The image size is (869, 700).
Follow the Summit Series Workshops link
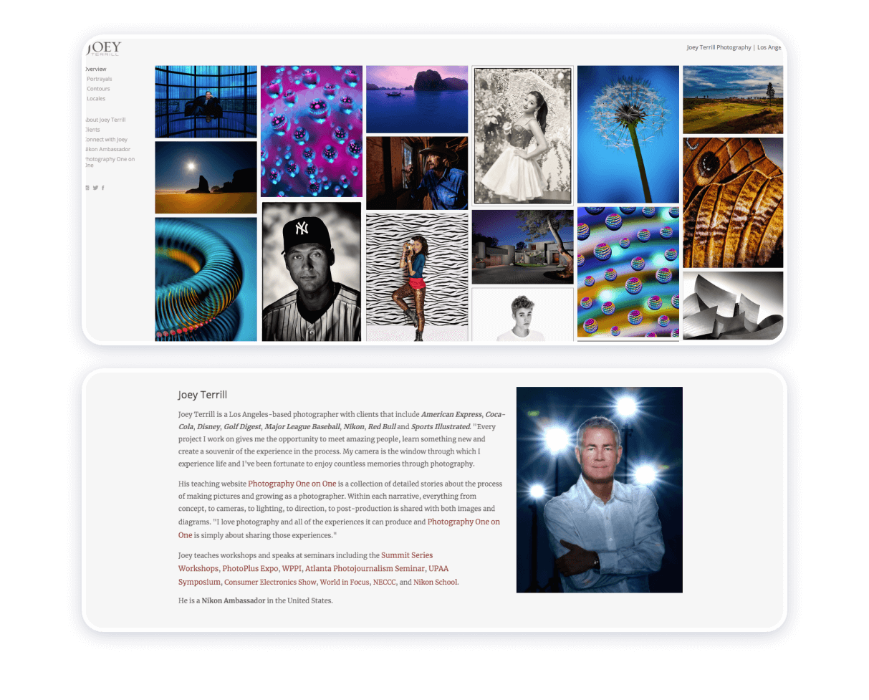click(x=407, y=555)
